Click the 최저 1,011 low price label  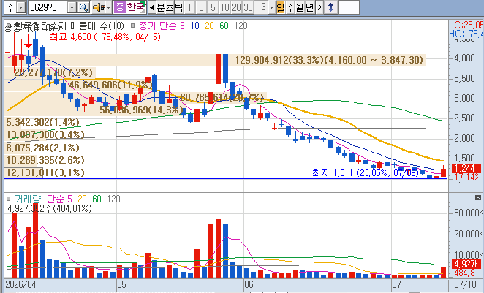pos(366,172)
